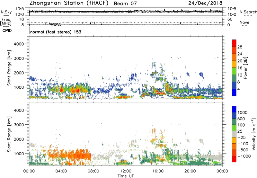Click the '12' label on the power colorbar
The width and height of the screenshot is (257, 178).
pyautogui.click(x=240, y=75)
